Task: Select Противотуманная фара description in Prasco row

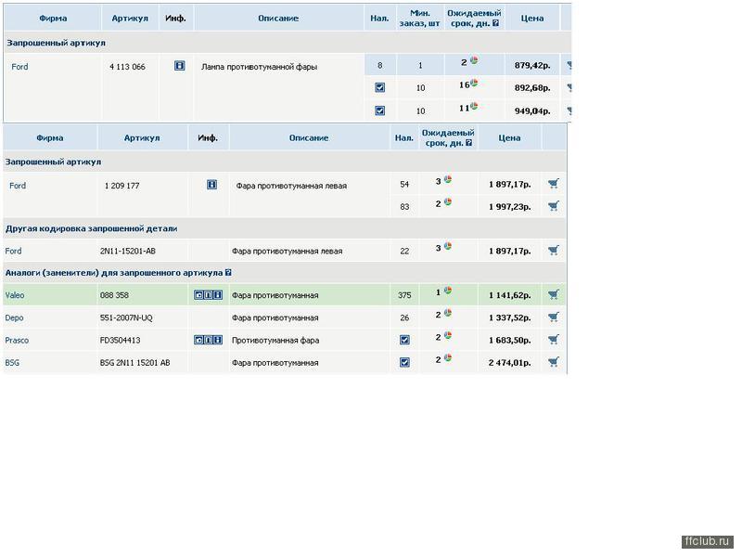Action: (x=275, y=340)
